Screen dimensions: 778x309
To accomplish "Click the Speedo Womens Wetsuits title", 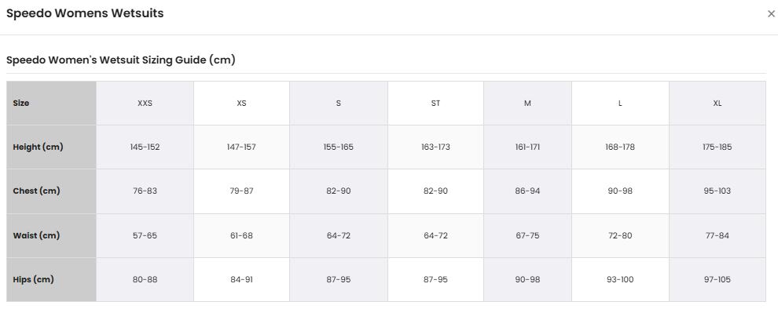I will point(85,13).
